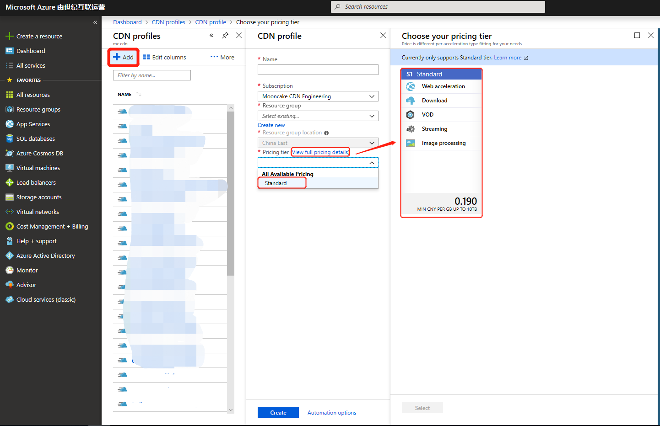Click the Azure Active Directory icon
Image resolution: width=660 pixels, height=426 pixels.
coord(9,256)
